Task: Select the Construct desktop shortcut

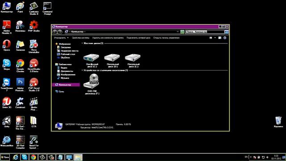Action: 20,102
